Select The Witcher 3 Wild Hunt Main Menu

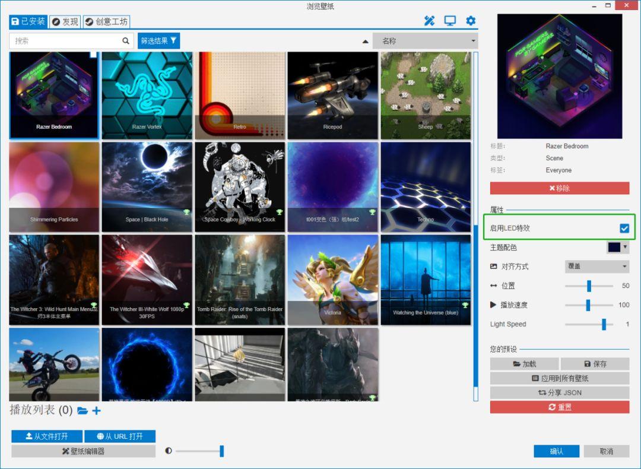(x=54, y=280)
